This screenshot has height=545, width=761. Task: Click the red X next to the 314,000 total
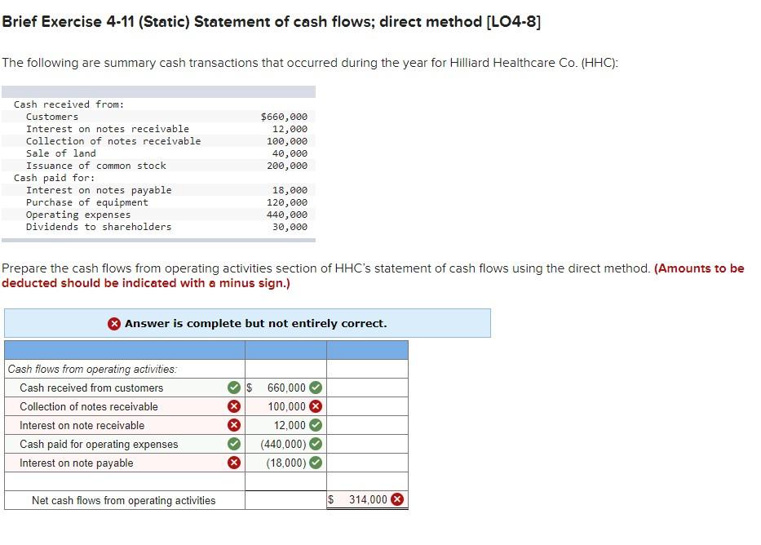[396, 499]
